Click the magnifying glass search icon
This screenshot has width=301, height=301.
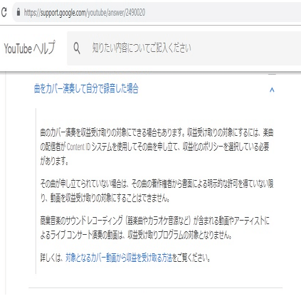[x=77, y=48]
